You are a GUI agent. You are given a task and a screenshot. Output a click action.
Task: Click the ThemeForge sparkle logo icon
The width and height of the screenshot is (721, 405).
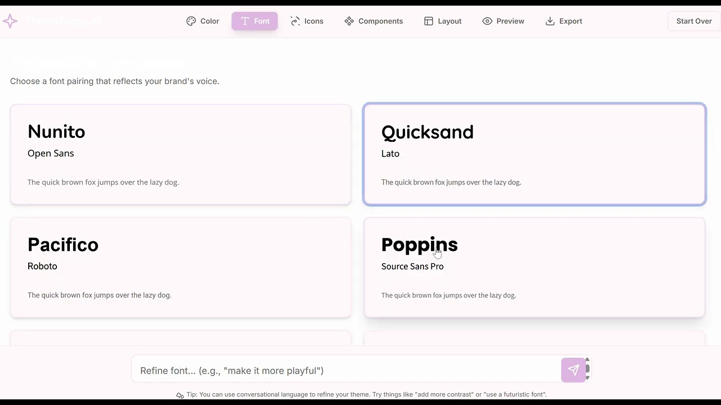point(10,21)
